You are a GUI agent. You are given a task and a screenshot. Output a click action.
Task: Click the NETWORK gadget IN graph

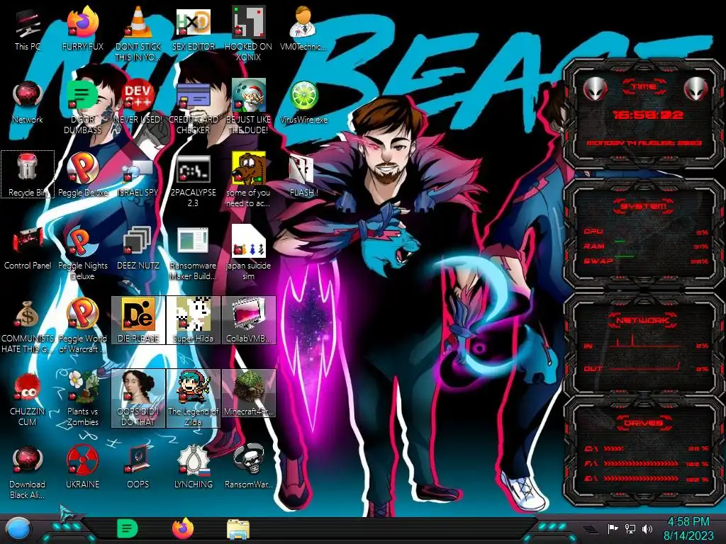click(x=645, y=342)
